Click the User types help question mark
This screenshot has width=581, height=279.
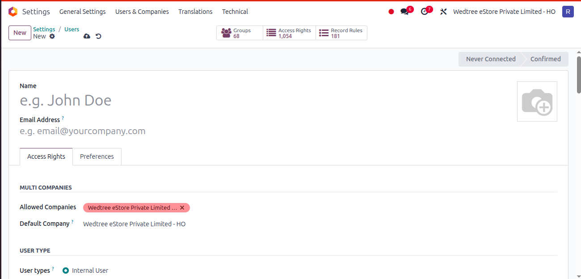pyautogui.click(x=53, y=269)
